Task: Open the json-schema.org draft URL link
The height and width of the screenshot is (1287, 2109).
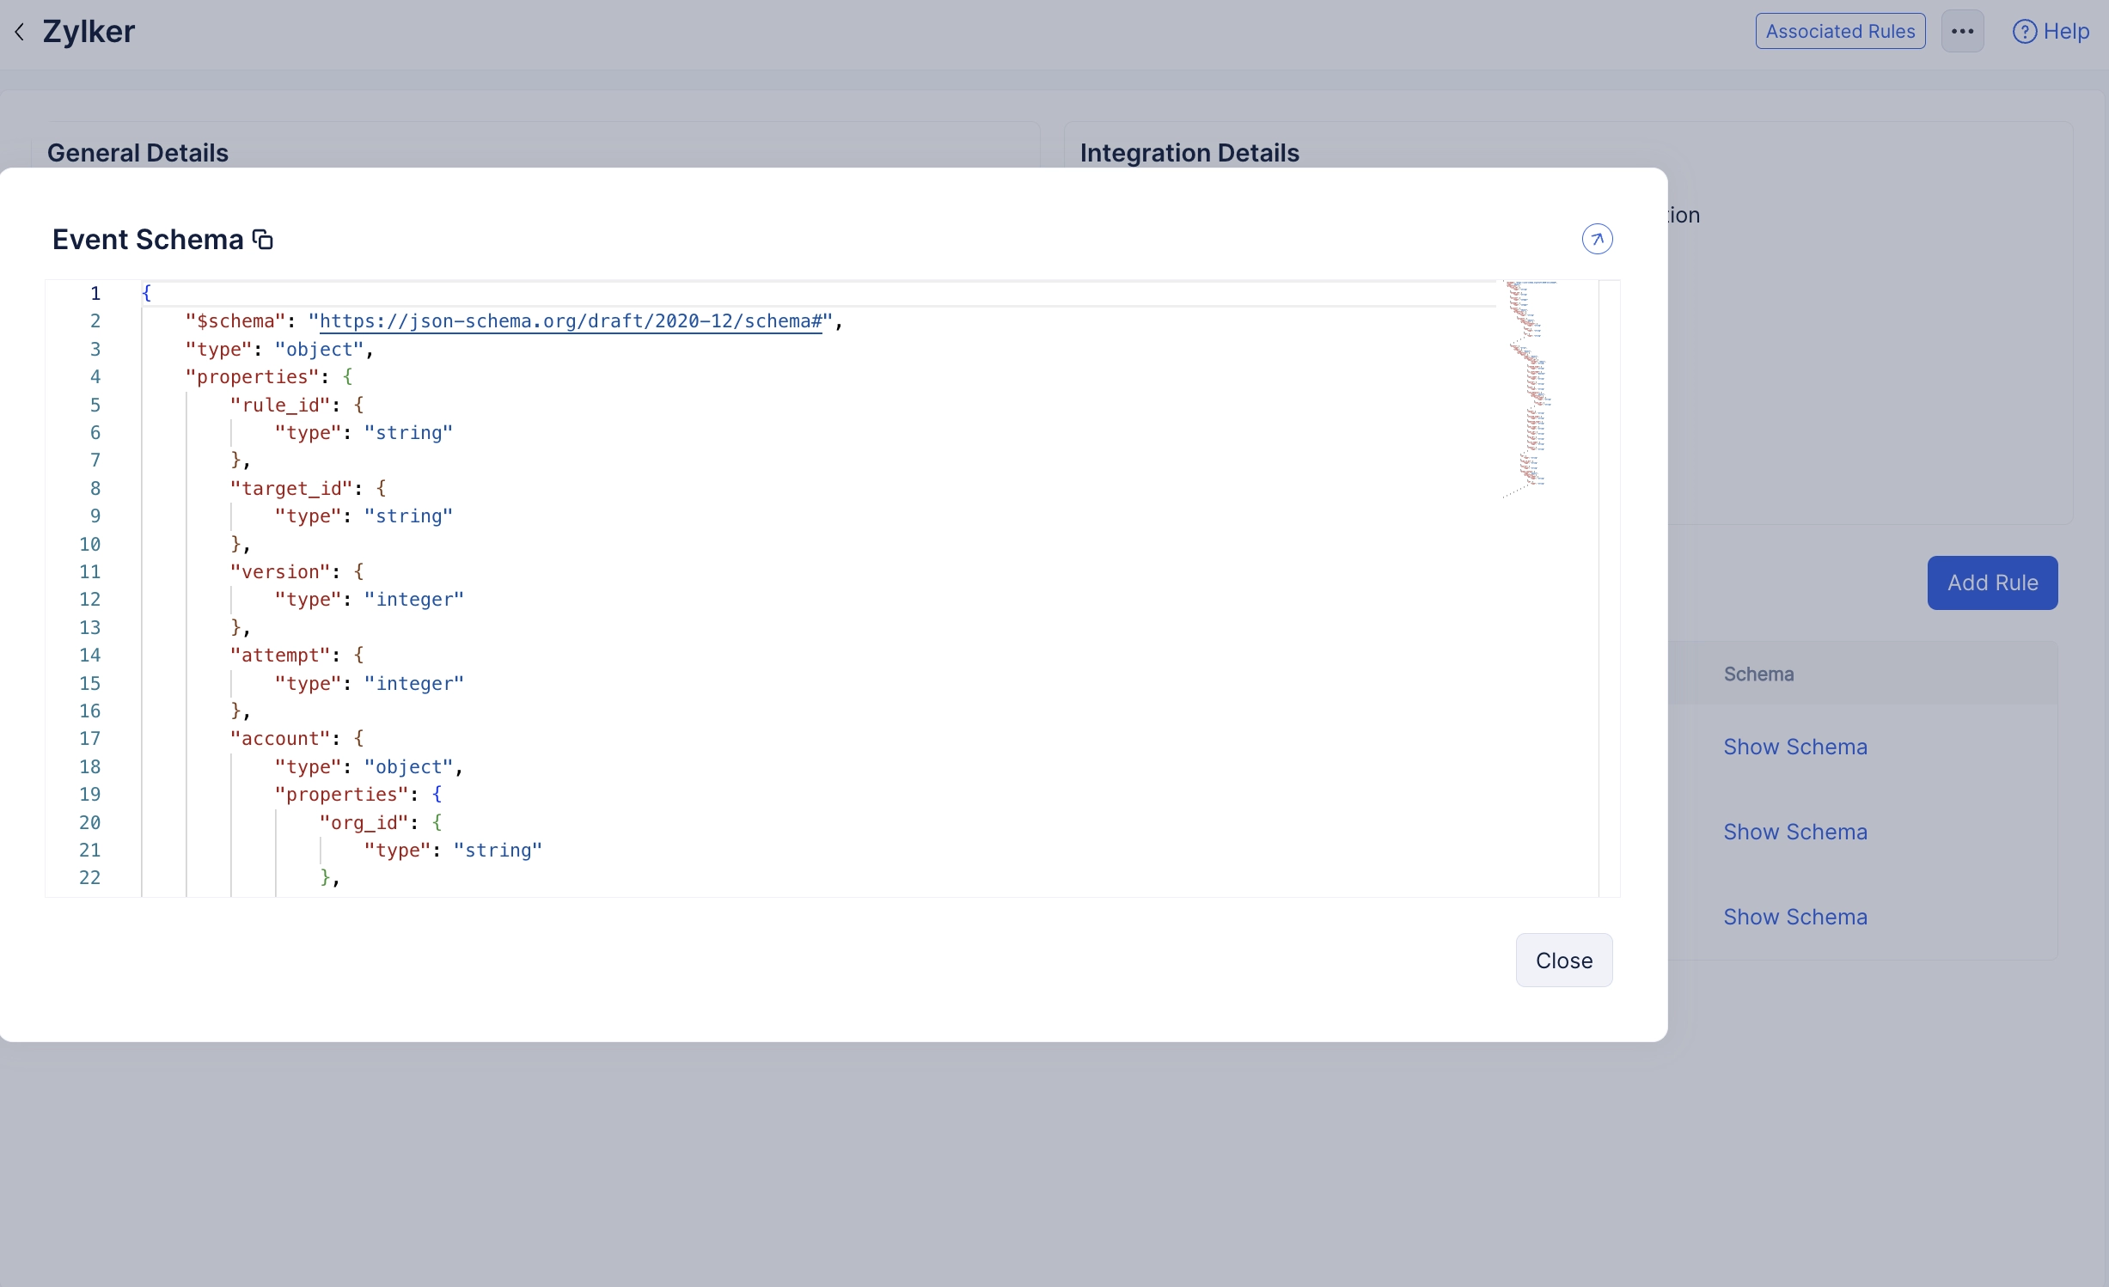Action: 571,321
